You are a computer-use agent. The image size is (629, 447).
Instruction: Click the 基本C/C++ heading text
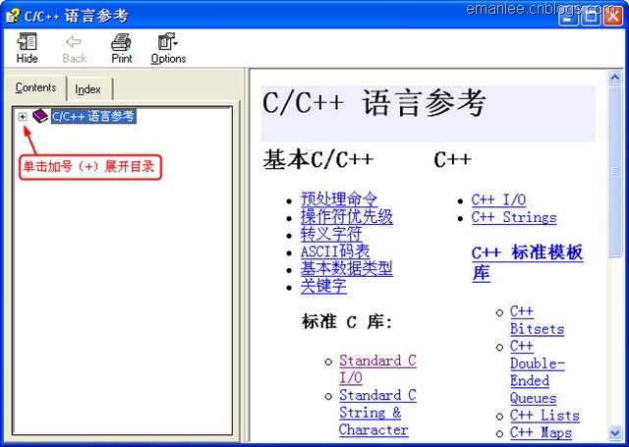click(x=318, y=159)
